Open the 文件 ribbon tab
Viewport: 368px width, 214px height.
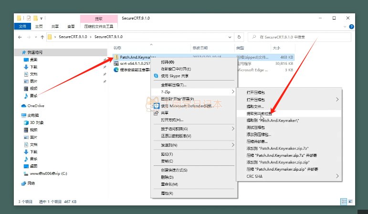[22, 26]
